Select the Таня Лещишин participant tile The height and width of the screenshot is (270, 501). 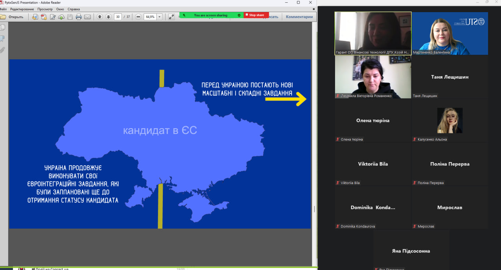(450, 77)
